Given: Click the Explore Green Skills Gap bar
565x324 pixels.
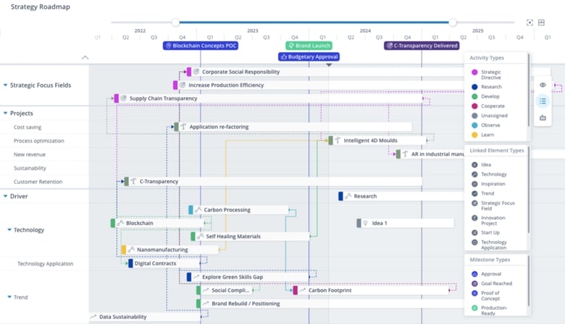Looking at the screenshot, I should (248, 277).
